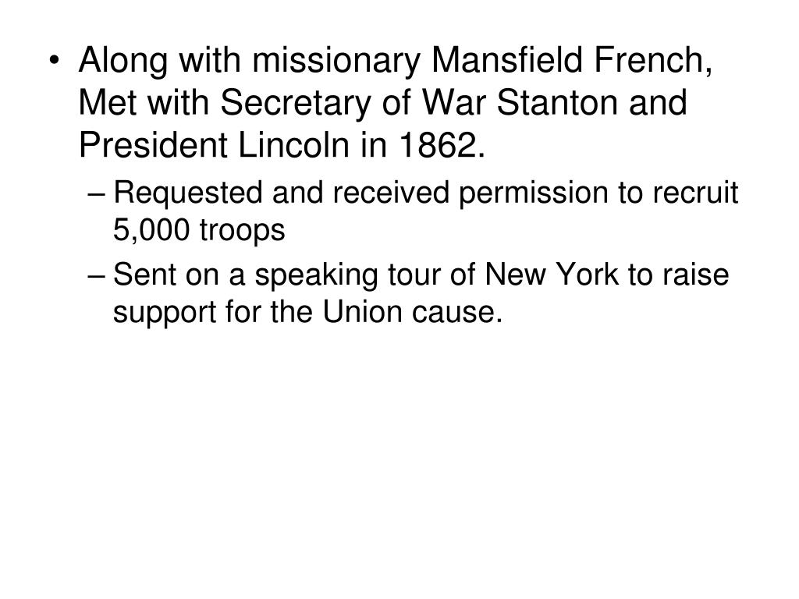Click the main bullet point dot
This screenshot has width=799, height=599.
(54, 61)
